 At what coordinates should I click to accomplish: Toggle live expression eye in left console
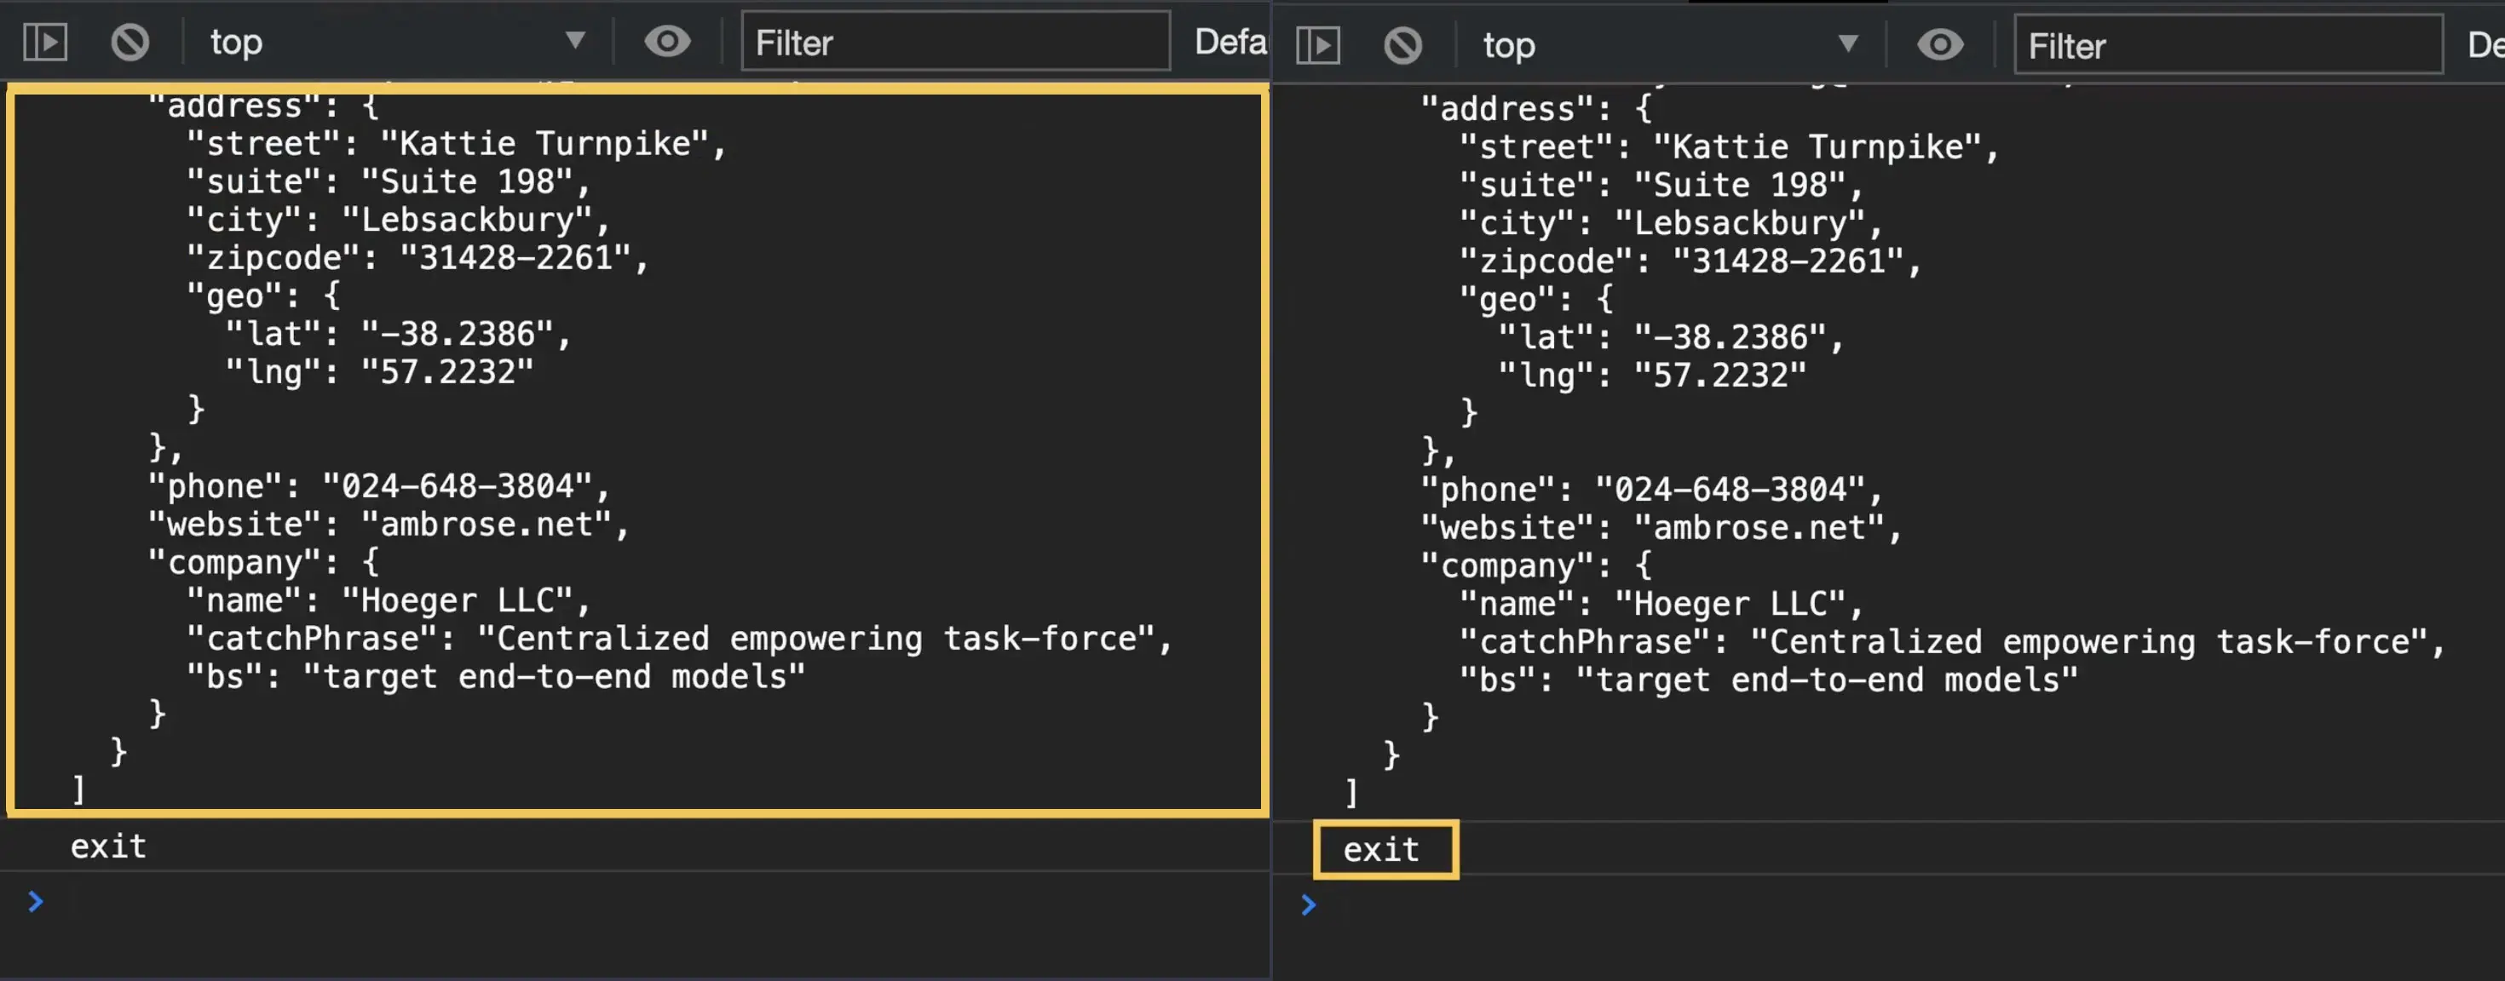(x=667, y=42)
